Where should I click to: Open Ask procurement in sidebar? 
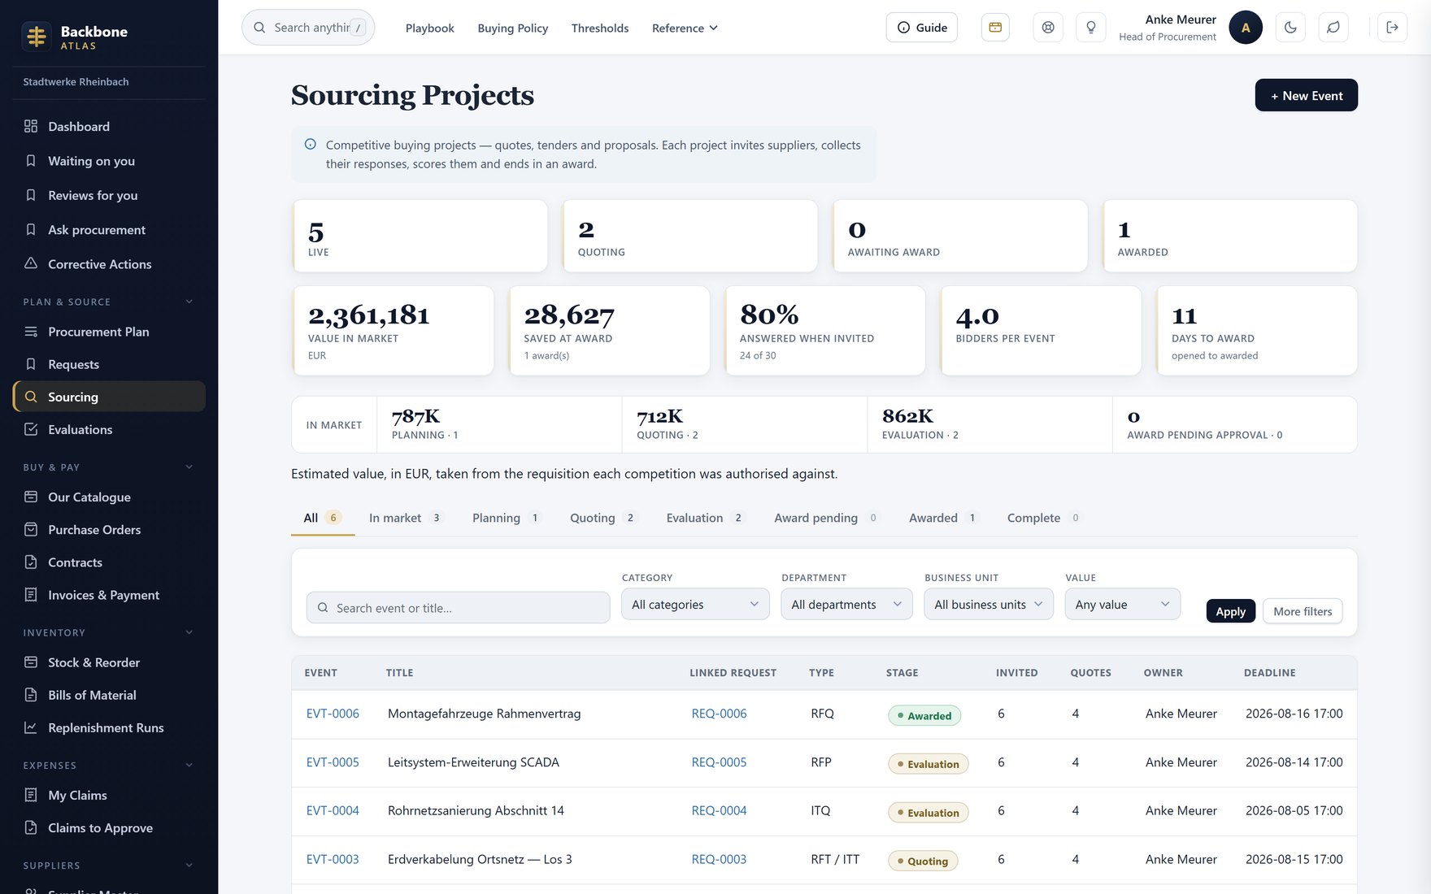click(x=109, y=230)
